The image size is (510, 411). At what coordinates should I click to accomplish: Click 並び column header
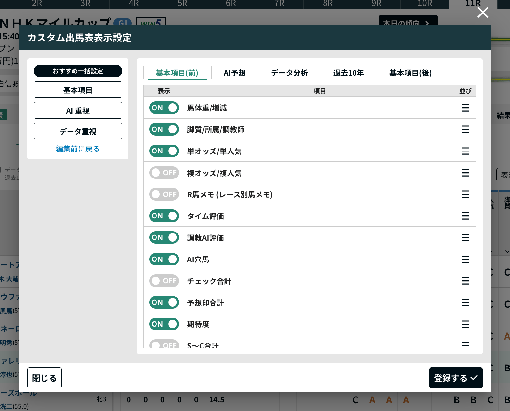[465, 91]
